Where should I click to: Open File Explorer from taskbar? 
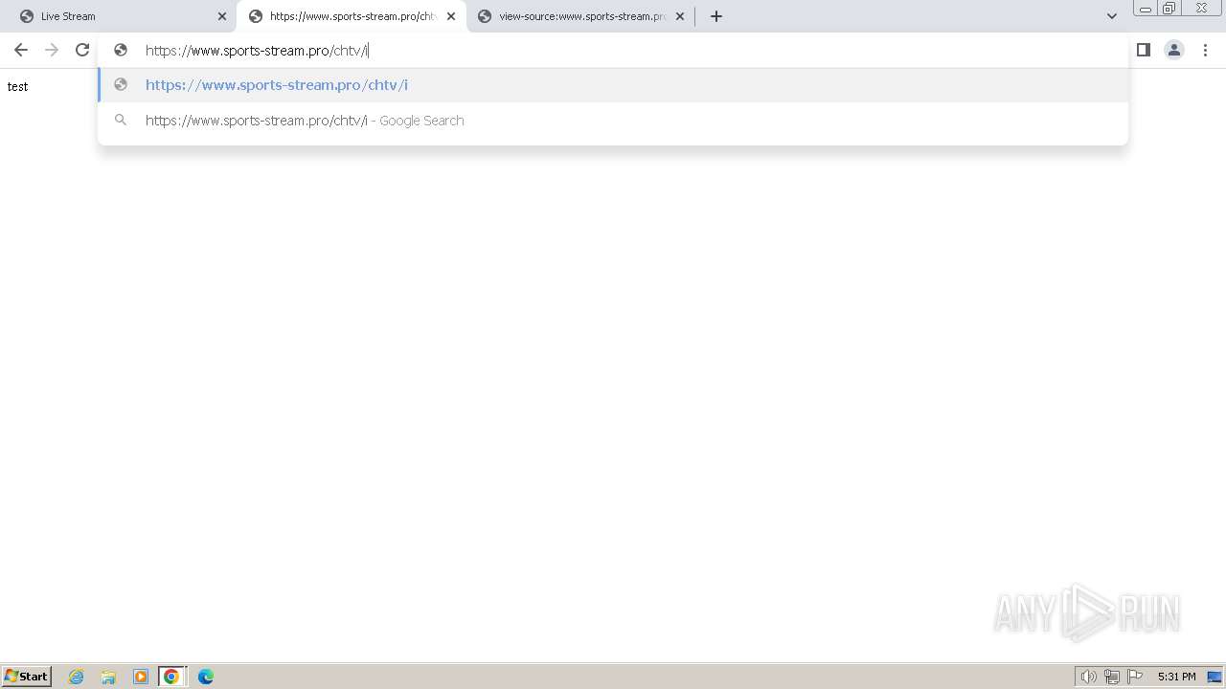pos(108,677)
